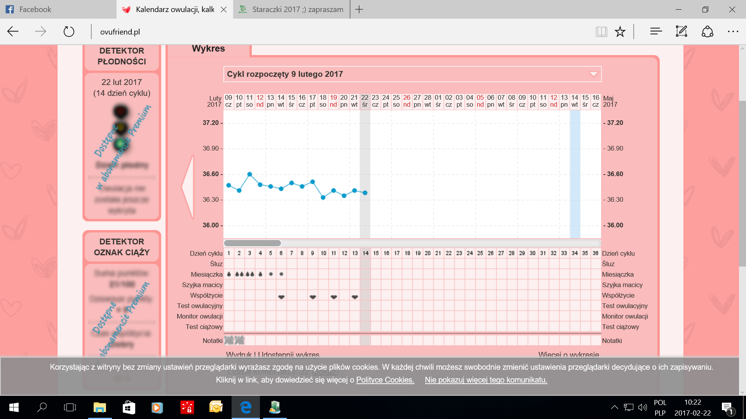Click the share icon in toolbar
746x419 pixels.
707,31
